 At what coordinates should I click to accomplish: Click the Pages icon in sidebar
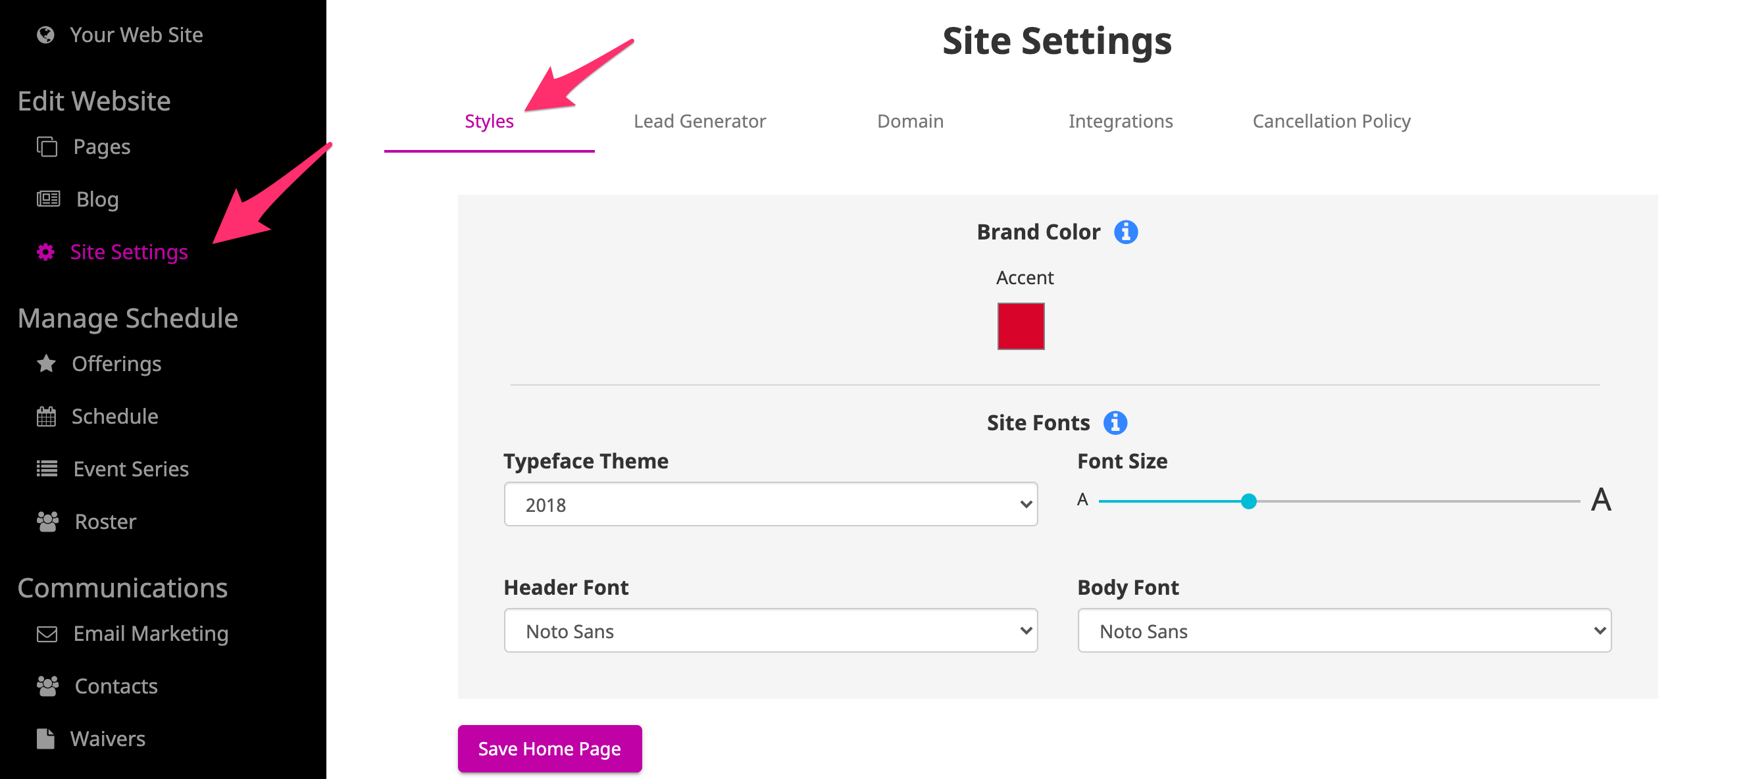pos(47,147)
